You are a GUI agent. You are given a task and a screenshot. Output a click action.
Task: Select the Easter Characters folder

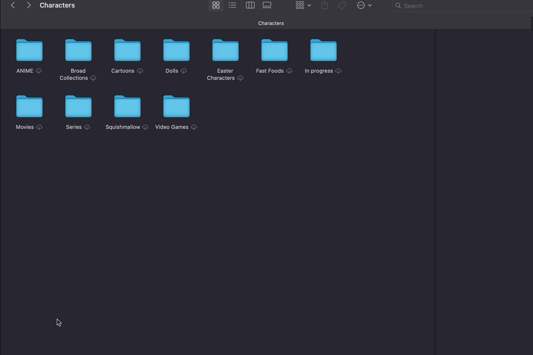[225, 50]
